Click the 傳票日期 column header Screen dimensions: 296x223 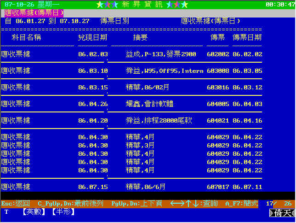pos(247,37)
